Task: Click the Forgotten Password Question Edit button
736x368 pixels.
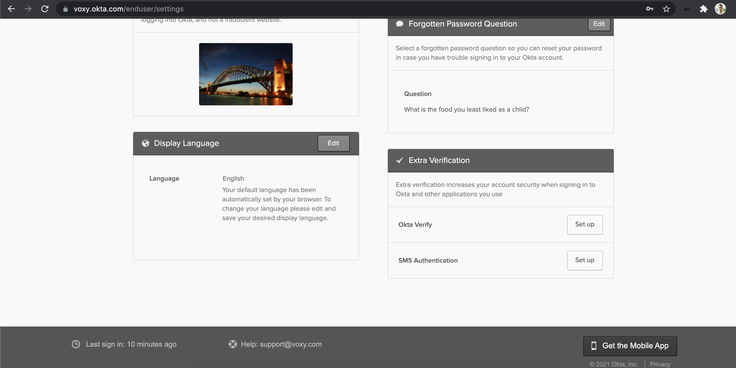Action: 599,23
